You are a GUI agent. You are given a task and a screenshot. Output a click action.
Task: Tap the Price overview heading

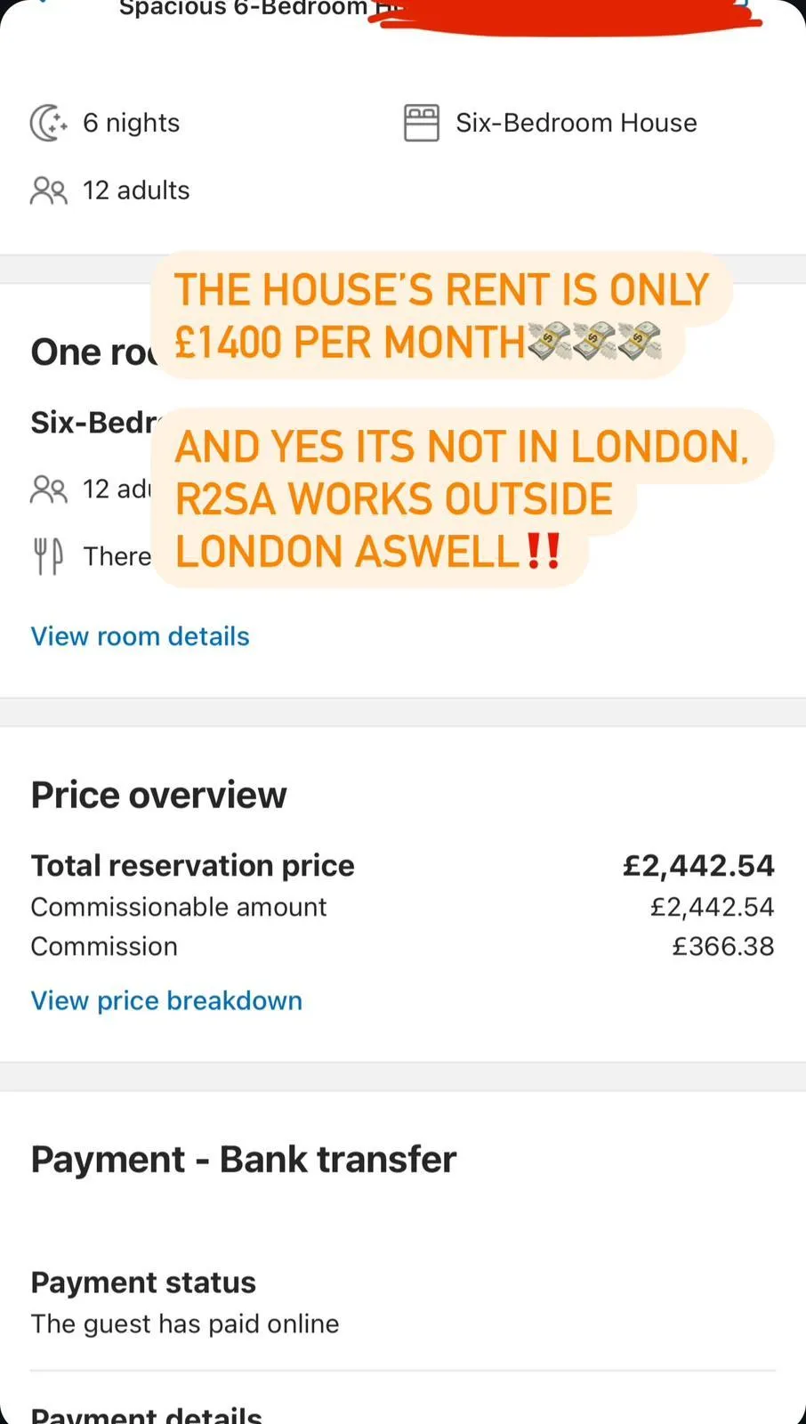click(x=158, y=795)
